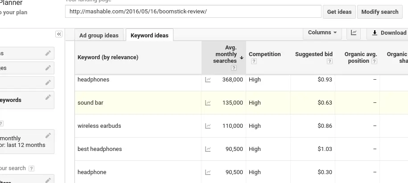
Task: Click the $0.86 suggested bid
Action: click(x=325, y=126)
